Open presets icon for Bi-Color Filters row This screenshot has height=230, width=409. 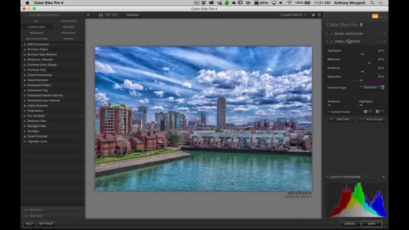(x=81, y=50)
